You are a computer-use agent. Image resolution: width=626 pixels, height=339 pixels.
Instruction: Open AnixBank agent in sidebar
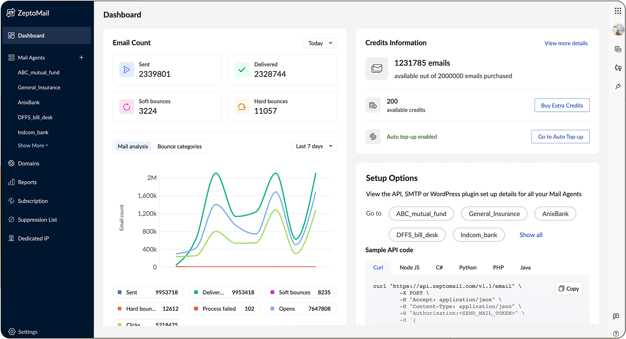[x=29, y=102]
